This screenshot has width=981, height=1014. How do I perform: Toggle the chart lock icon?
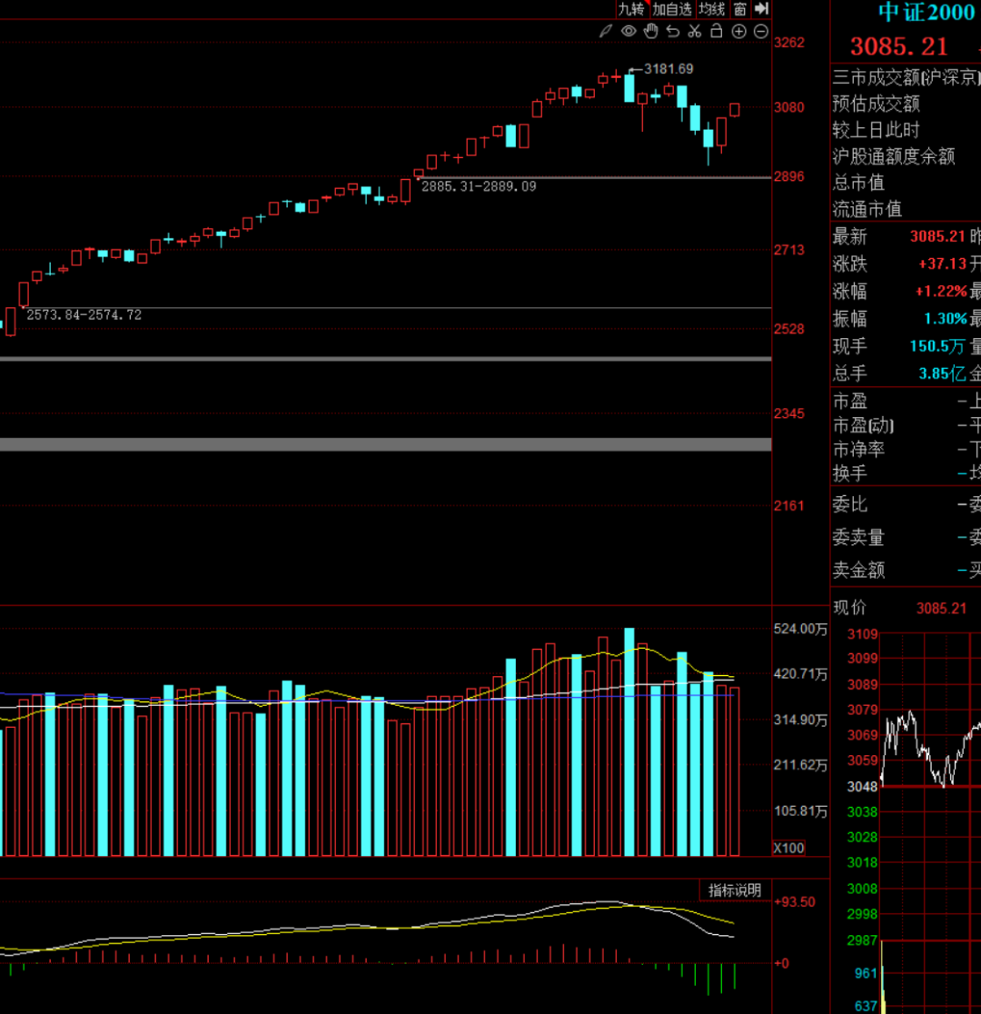pos(717,32)
